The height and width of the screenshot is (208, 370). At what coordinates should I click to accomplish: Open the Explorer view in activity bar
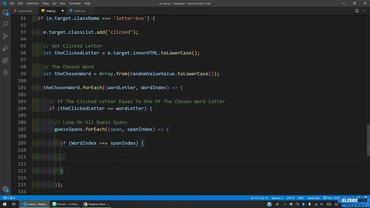click(x=5, y=13)
